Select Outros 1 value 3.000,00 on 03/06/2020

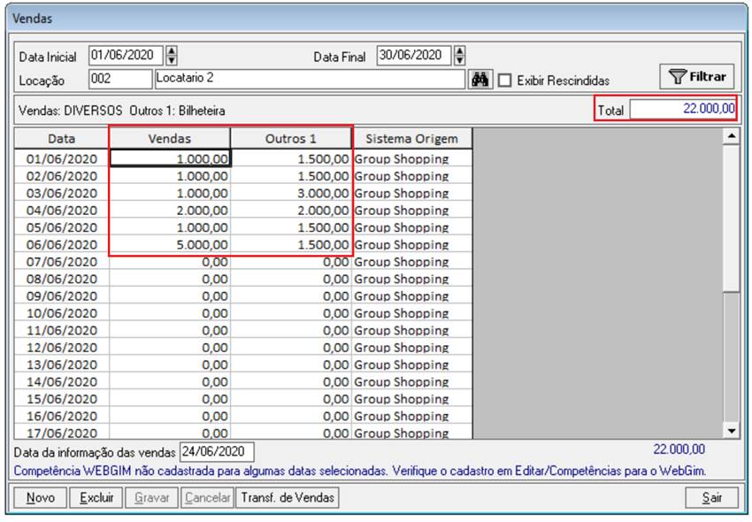coord(291,194)
